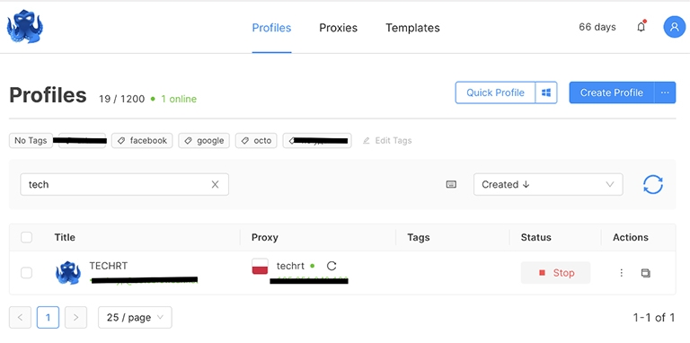This screenshot has height=343, width=690.
Task: Click the 66 days subscription label
Action: point(597,27)
